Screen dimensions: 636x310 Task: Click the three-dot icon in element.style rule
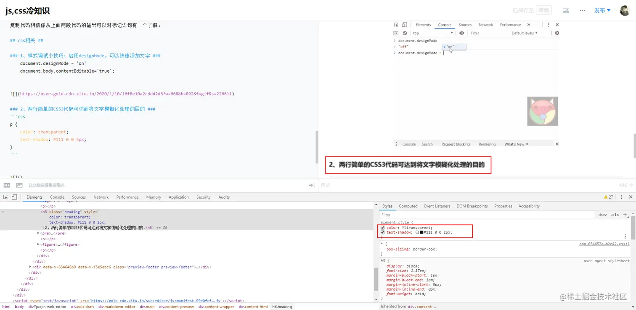coord(625,236)
